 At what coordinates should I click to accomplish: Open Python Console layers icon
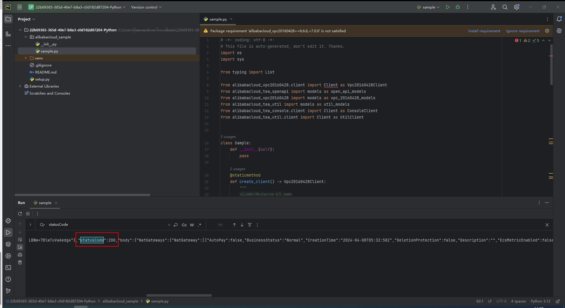tap(8, 244)
